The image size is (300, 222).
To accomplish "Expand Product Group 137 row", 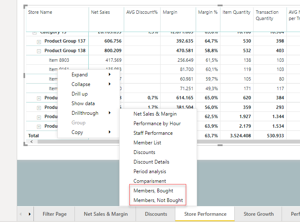I will [39, 41].
